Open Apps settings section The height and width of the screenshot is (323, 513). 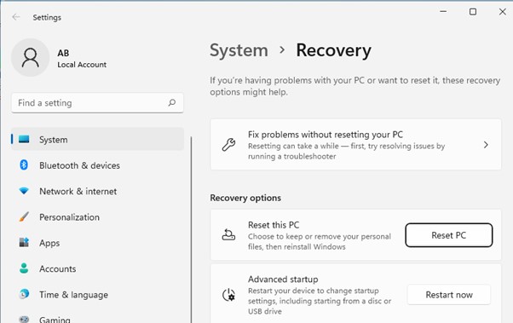point(97,243)
